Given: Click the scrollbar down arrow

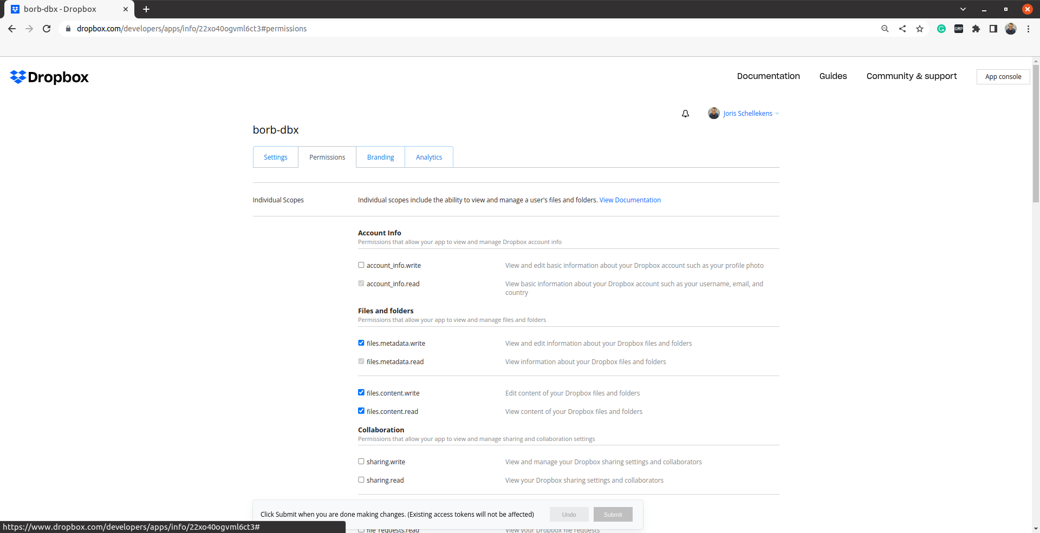Looking at the screenshot, I should (1036, 529).
